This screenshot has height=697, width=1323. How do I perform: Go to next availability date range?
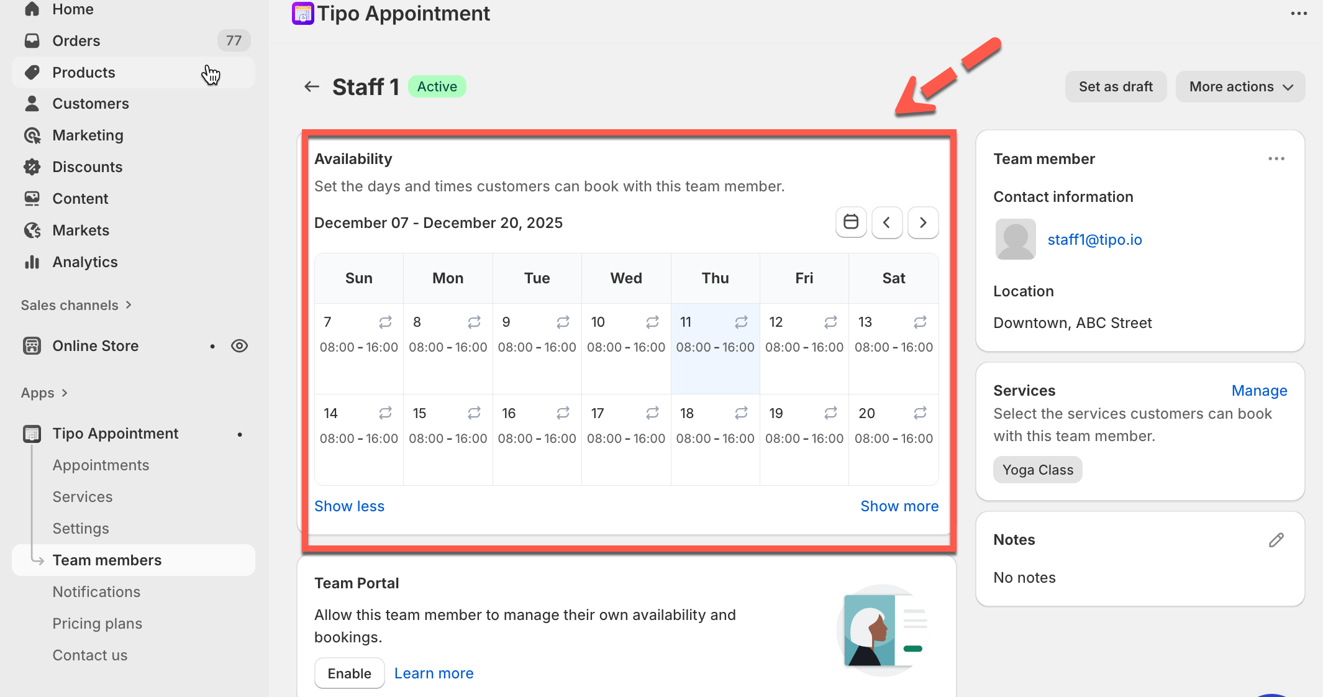click(923, 222)
